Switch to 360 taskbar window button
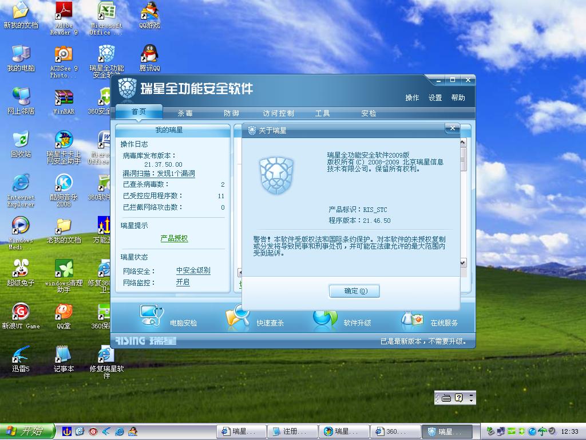This screenshot has height=440, width=586. pos(395,431)
